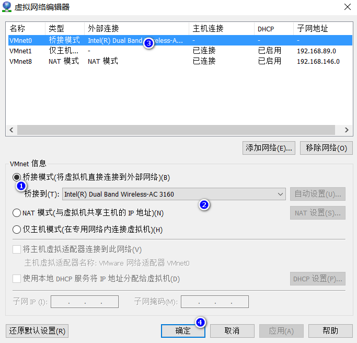Click VMnet8's 已启用 DHCP cell
357x343 pixels.
point(269,61)
